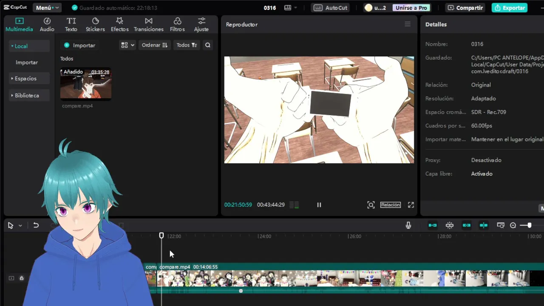544x306 pixels.
Task: Open the Ajuste tab
Action: point(201,25)
